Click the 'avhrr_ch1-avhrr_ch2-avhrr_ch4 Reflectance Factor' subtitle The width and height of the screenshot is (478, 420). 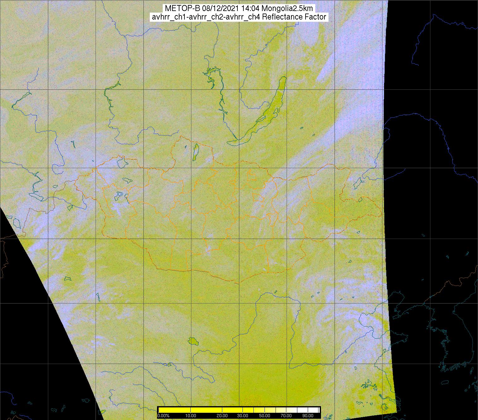pyautogui.click(x=239, y=17)
